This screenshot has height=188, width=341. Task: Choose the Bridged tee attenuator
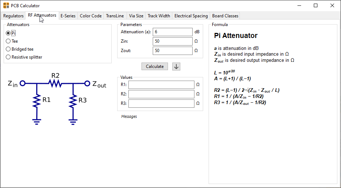[8, 49]
